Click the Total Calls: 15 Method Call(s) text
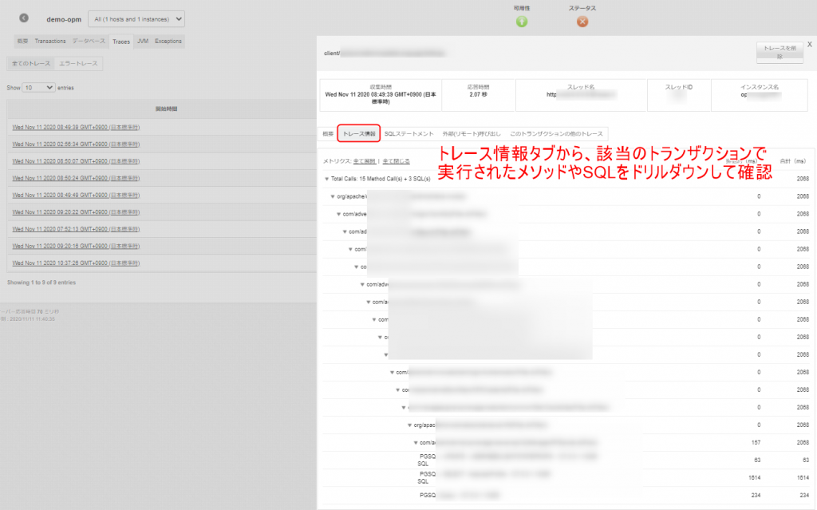Screen dimensions: 817x510 click(x=381, y=179)
